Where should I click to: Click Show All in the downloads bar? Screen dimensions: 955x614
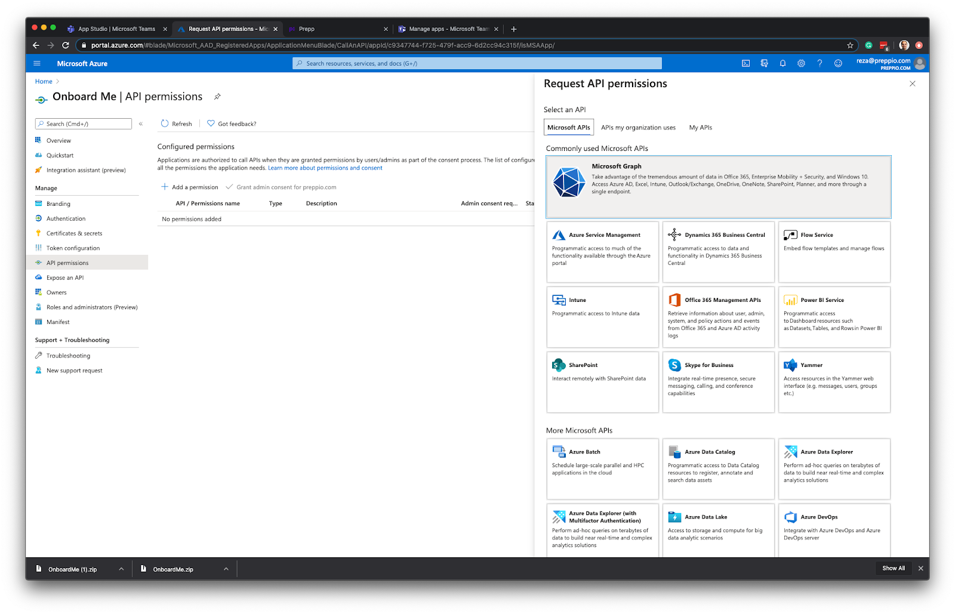[893, 568]
